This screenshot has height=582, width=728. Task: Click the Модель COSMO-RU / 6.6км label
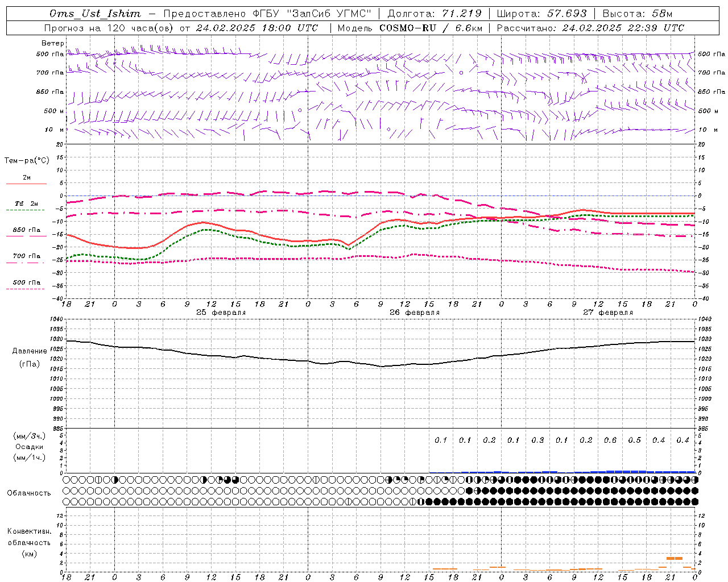pos(410,28)
